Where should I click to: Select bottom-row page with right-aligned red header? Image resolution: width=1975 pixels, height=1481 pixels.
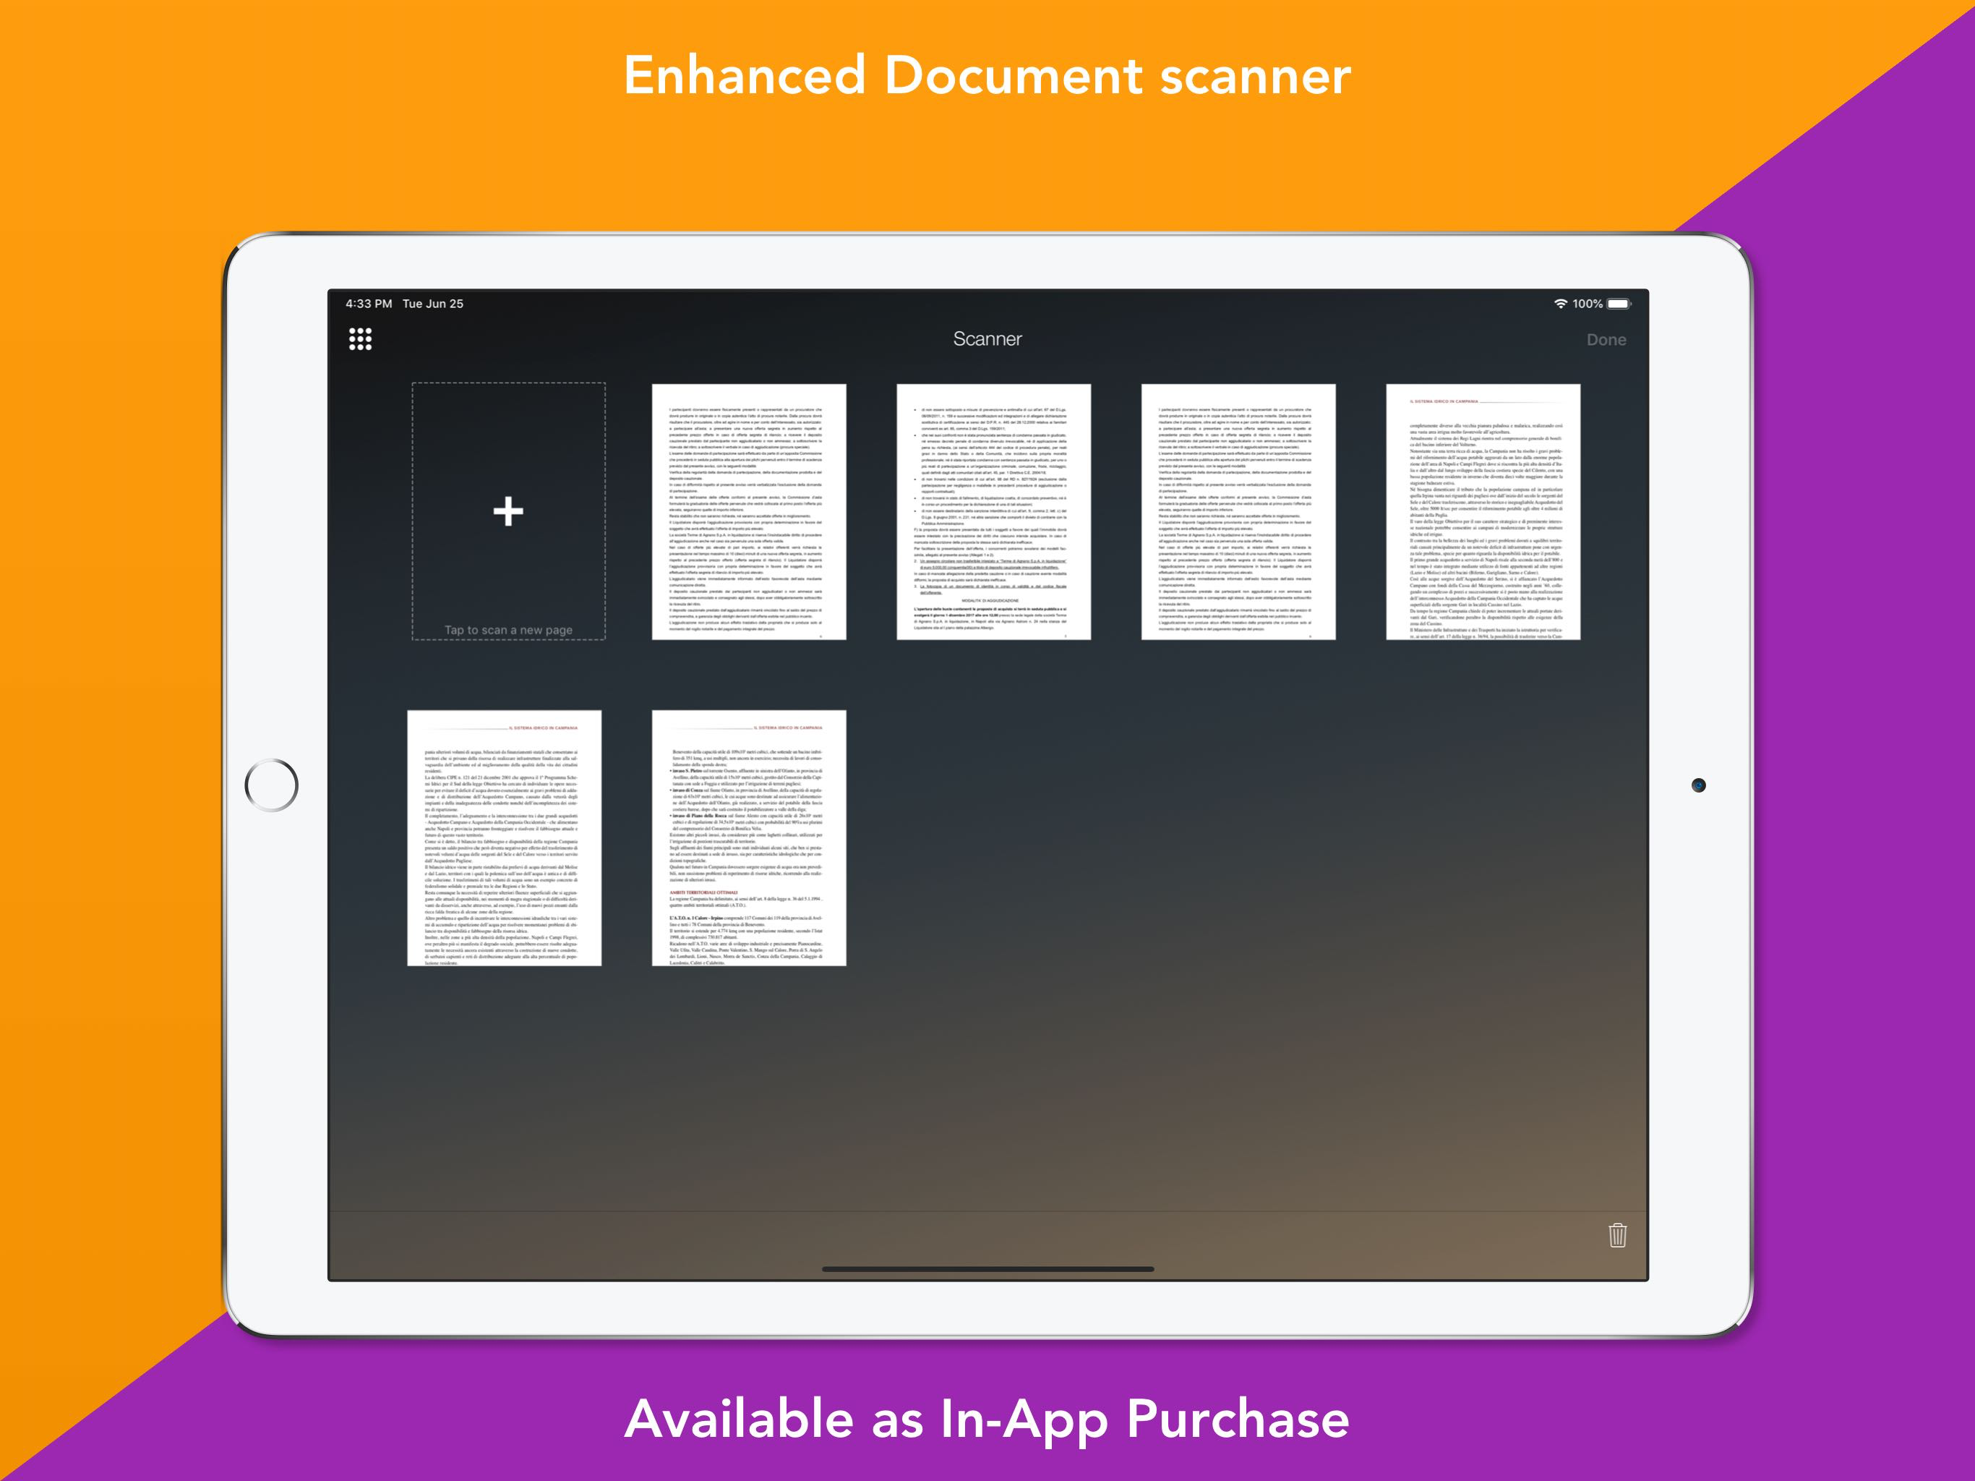click(504, 838)
